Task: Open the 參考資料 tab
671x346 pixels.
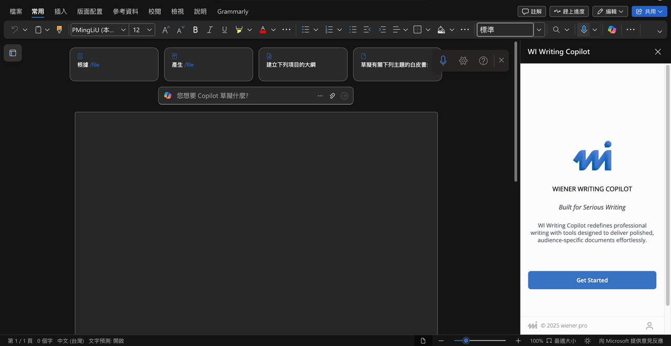Action: point(126,11)
